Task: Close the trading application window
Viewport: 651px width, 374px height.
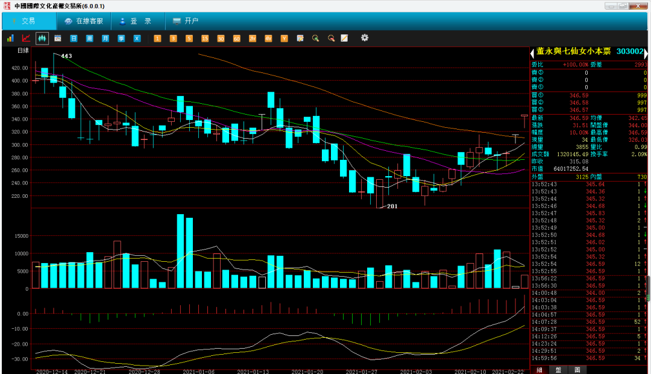Action: click(x=638, y=6)
